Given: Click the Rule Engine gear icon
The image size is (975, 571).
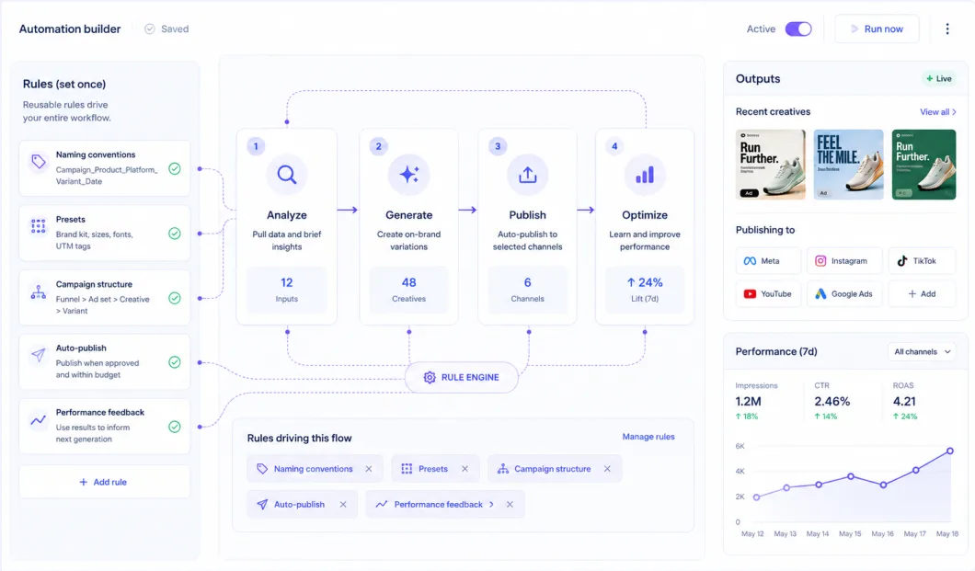Looking at the screenshot, I should [x=430, y=377].
